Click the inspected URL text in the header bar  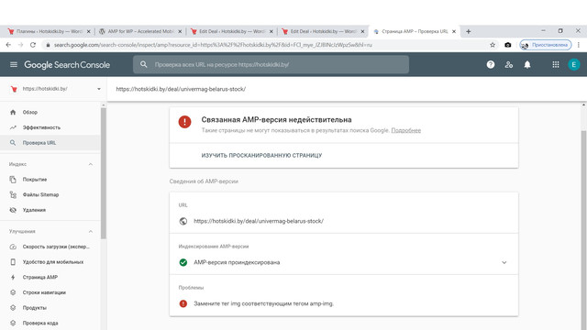[x=181, y=89]
